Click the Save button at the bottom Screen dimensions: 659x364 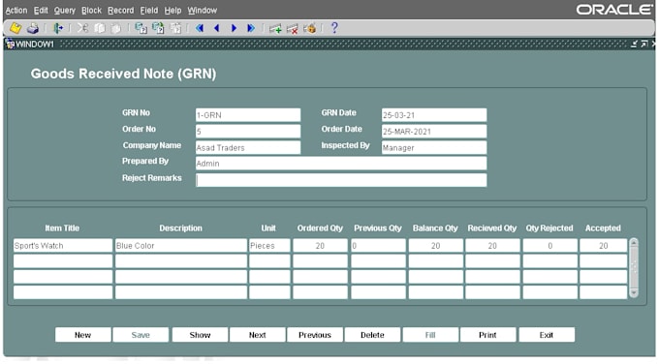pos(141,335)
